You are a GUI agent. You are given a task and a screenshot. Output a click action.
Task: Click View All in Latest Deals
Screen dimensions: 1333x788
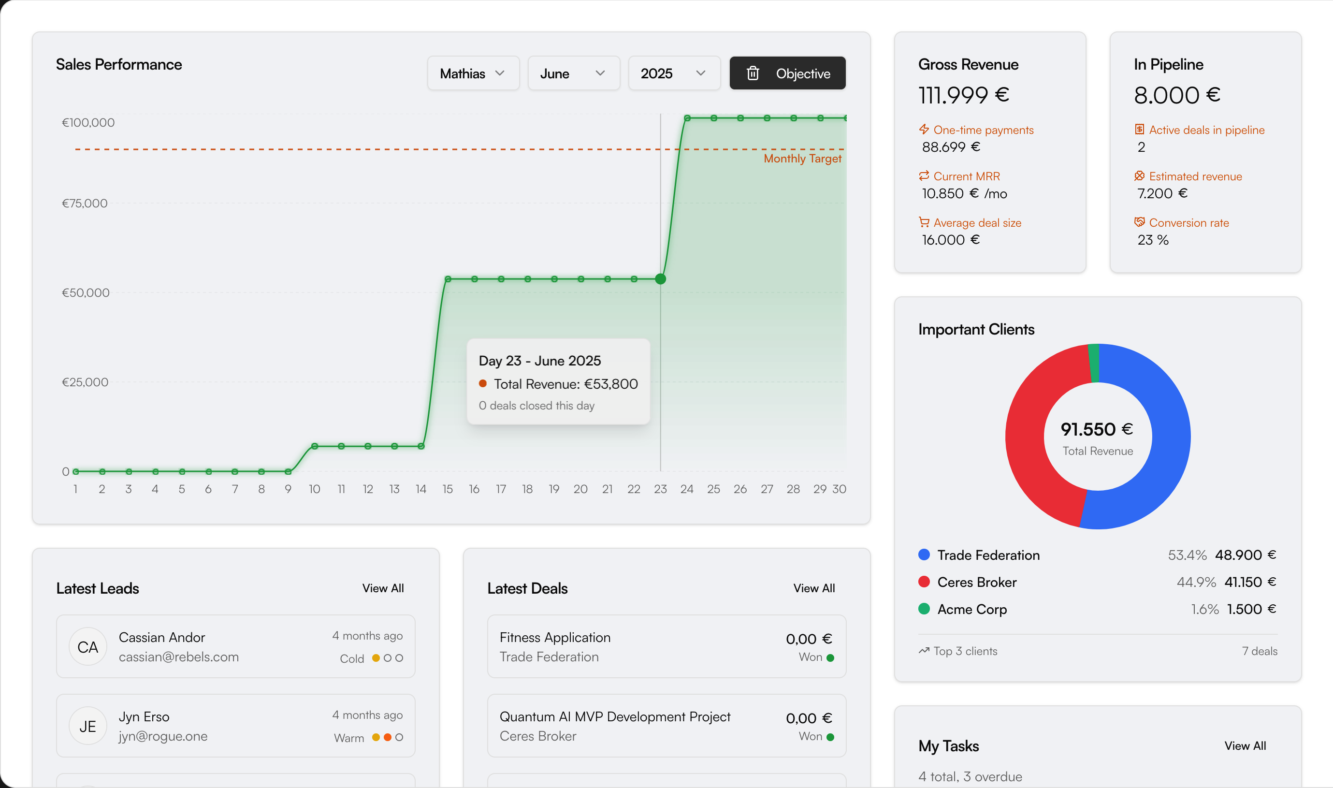coord(814,588)
